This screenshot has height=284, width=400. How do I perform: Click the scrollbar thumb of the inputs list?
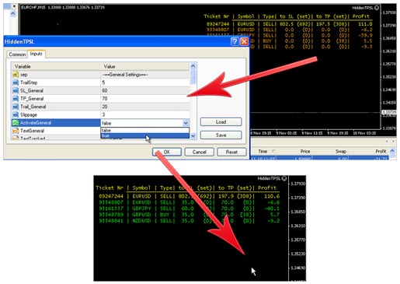pos(193,77)
